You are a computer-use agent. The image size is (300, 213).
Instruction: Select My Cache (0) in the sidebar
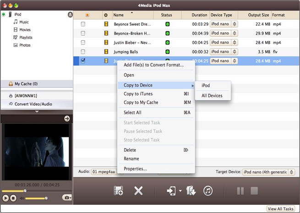(37, 84)
